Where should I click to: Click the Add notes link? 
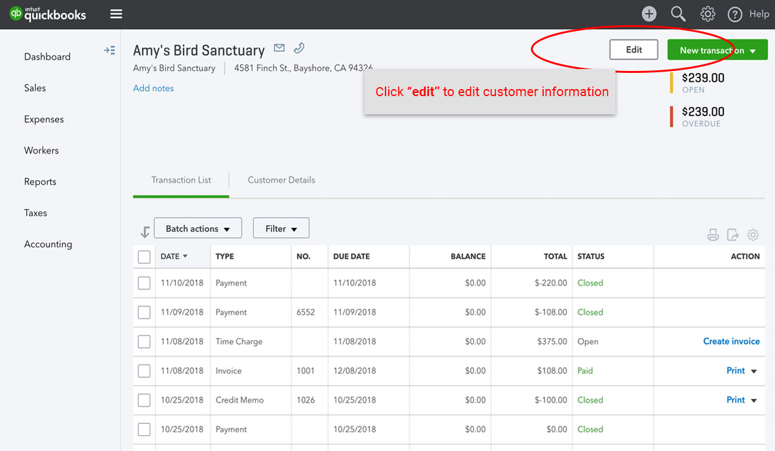(x=153, y=88)
